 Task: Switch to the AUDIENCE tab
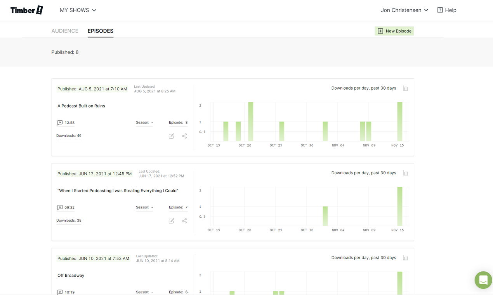click(x=65, y=31)
